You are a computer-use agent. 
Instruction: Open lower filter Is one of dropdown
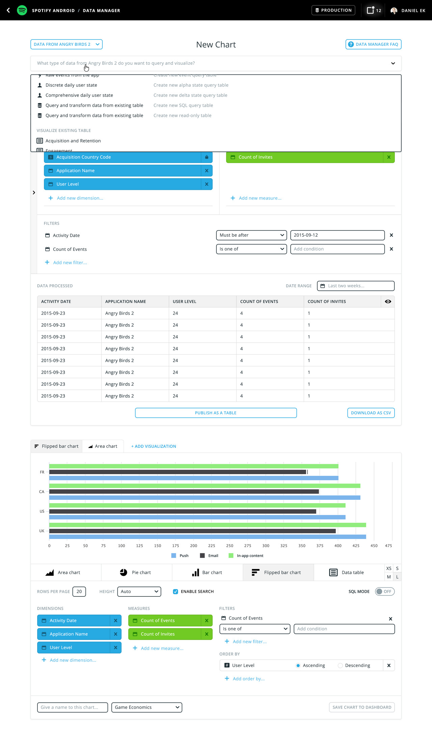click(255, 629)
